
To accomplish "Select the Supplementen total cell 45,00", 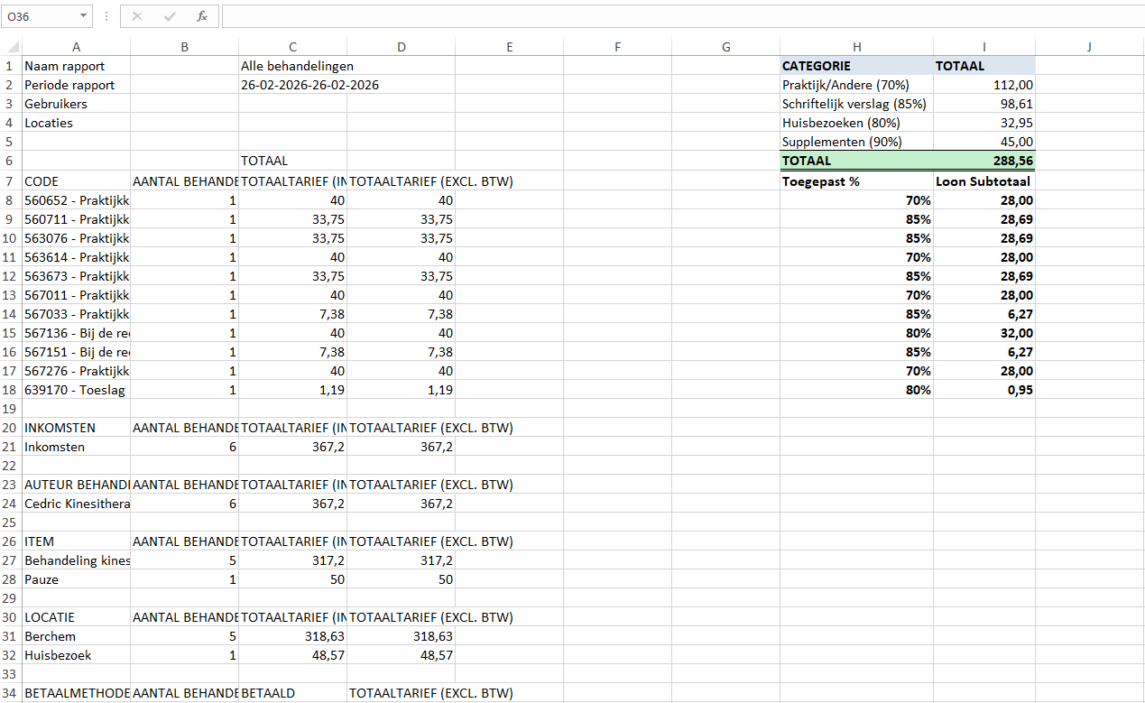I will click(x=983, y=142).
